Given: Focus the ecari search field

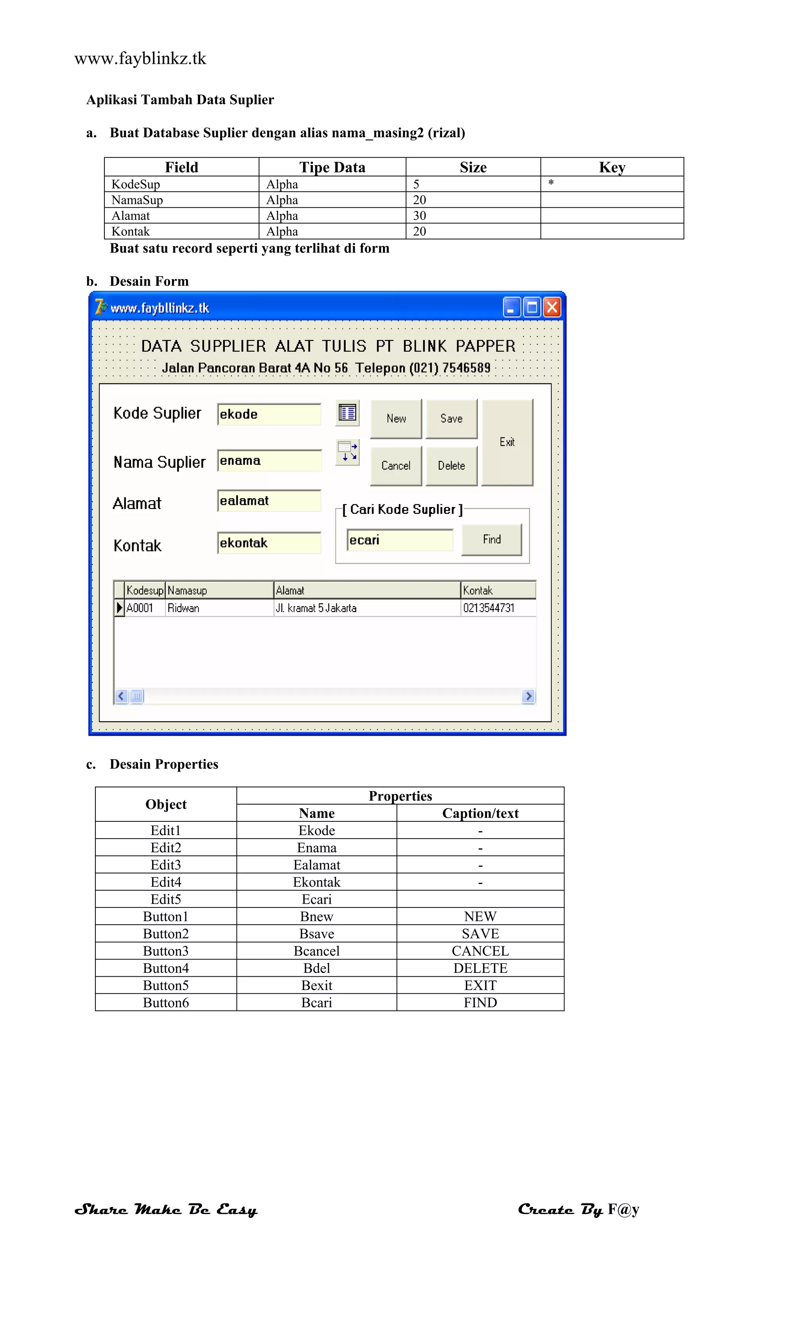Looking at the screenshot, I should point(399,540).
